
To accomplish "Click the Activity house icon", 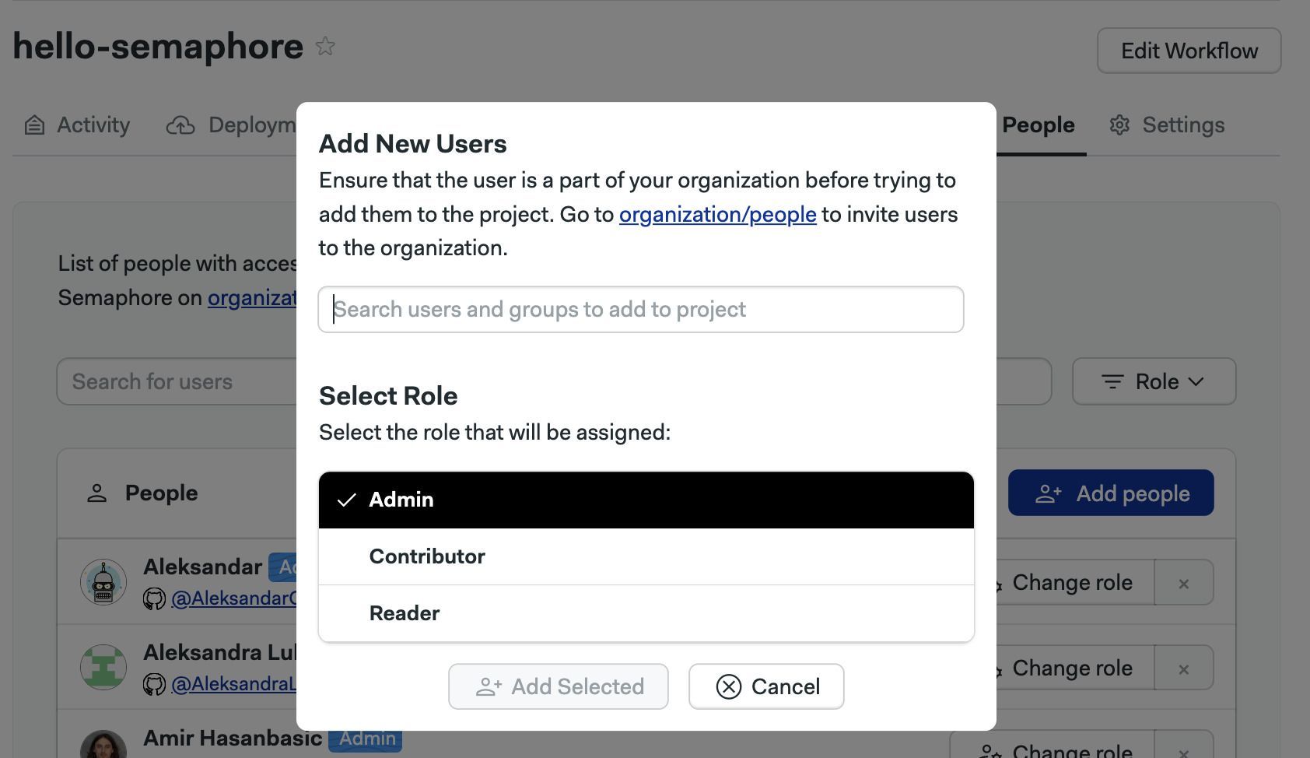I will (34, 125).
